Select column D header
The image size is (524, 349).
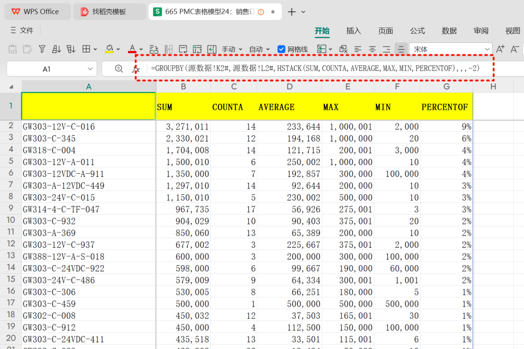[290, 87]
